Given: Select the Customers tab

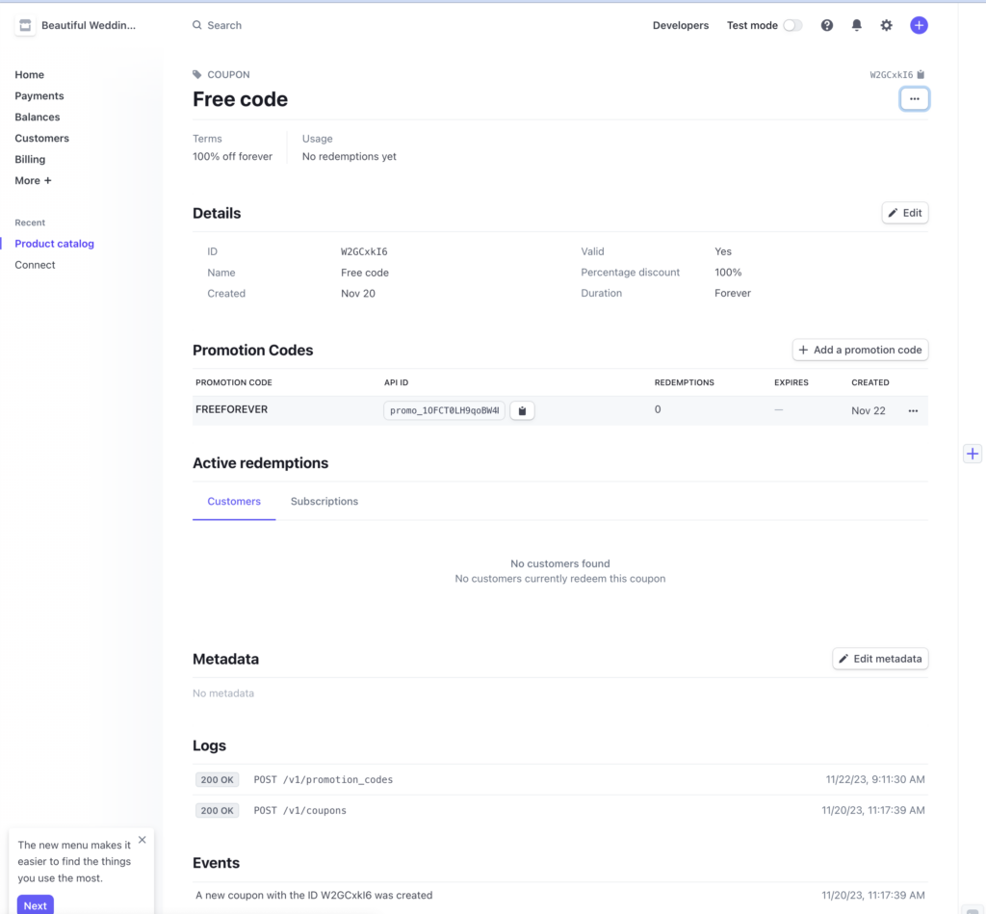Looking at the screenshot, I should [234, 502].
